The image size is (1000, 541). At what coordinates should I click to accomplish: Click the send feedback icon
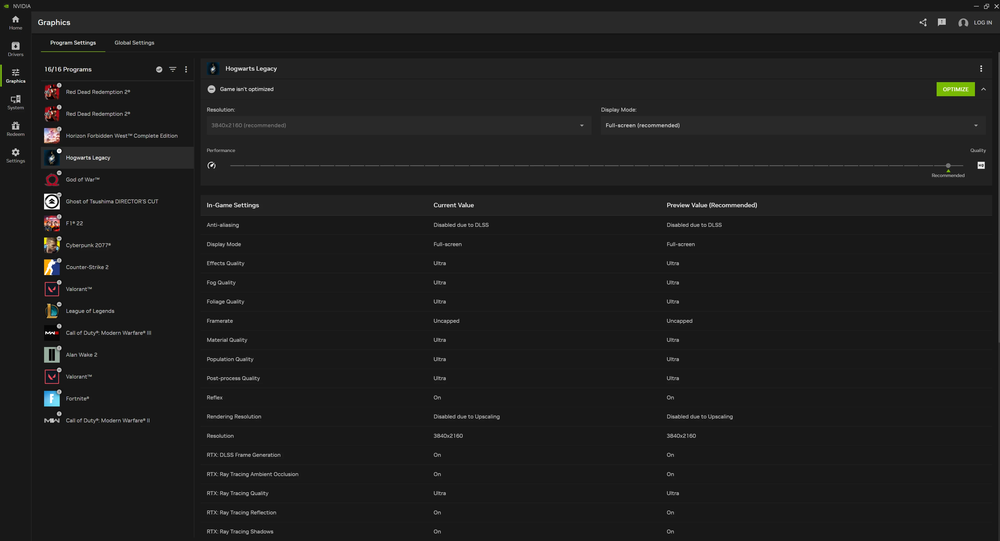pos(941,22)
